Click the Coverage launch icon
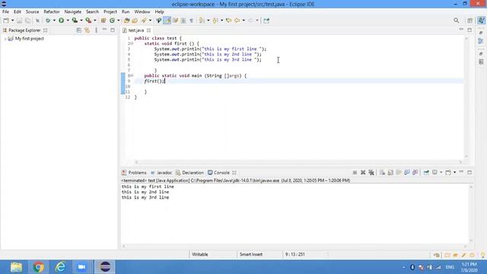 point(75,21)
